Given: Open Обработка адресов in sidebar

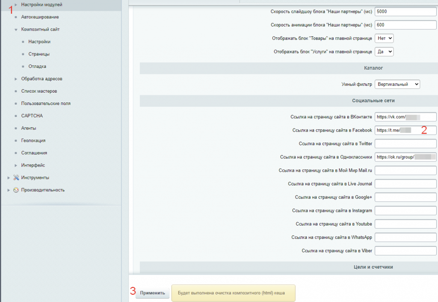Looking at the screenshot, I should 41,79.
